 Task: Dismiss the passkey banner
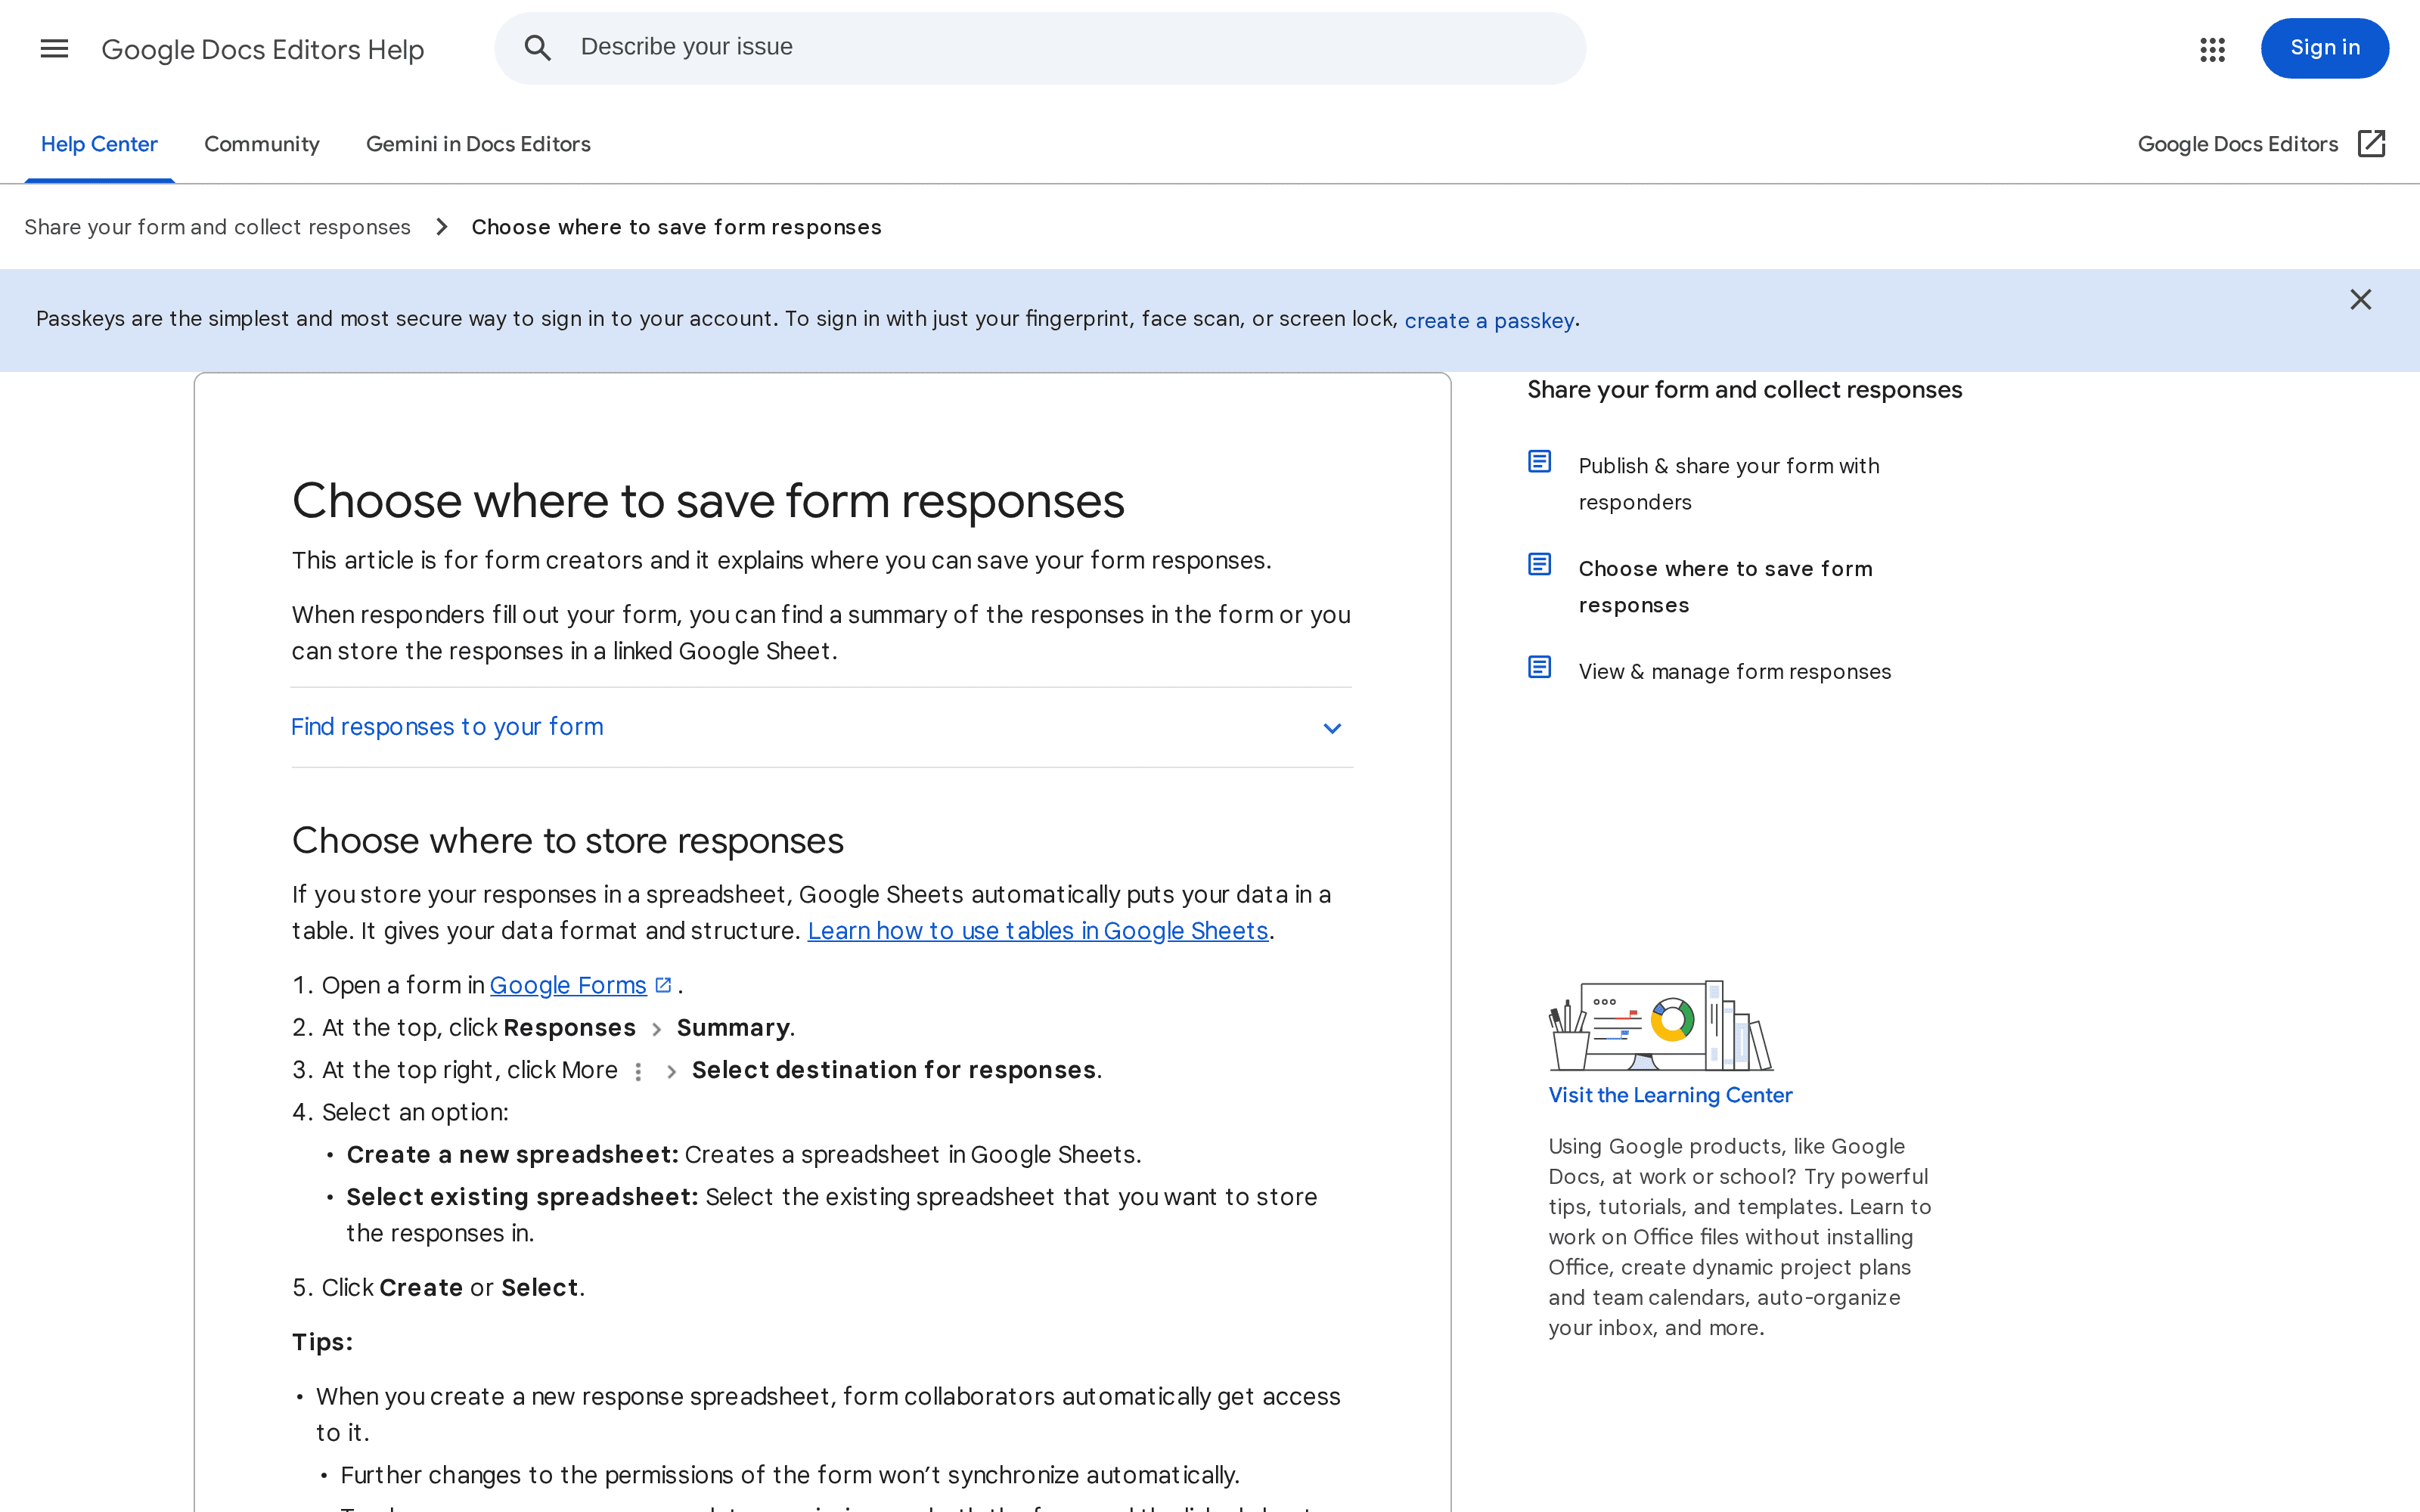pyautogui.click(x=2360, y=300)
